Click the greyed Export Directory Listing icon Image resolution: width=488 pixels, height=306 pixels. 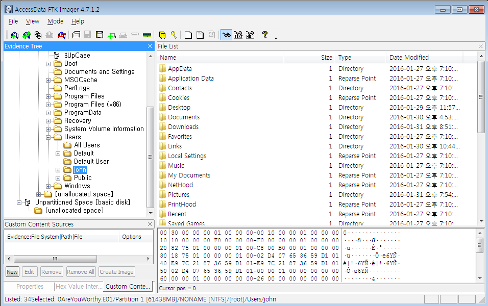click(211, 35)
